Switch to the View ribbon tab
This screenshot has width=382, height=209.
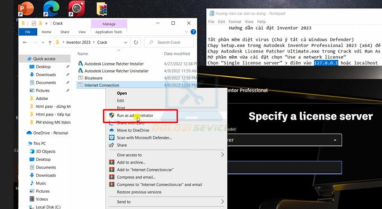click(x=82, y=32)
